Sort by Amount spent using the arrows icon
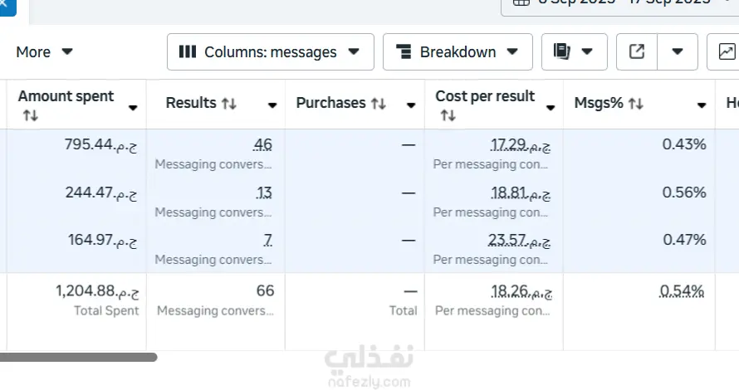Image resolution: width=739 pixels, height=390 pixels. coord(30,116)
